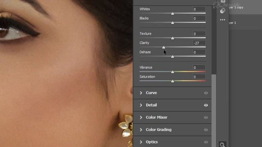Click the Vibrance value field
262x147 pixels.
[x=199, y=67]
